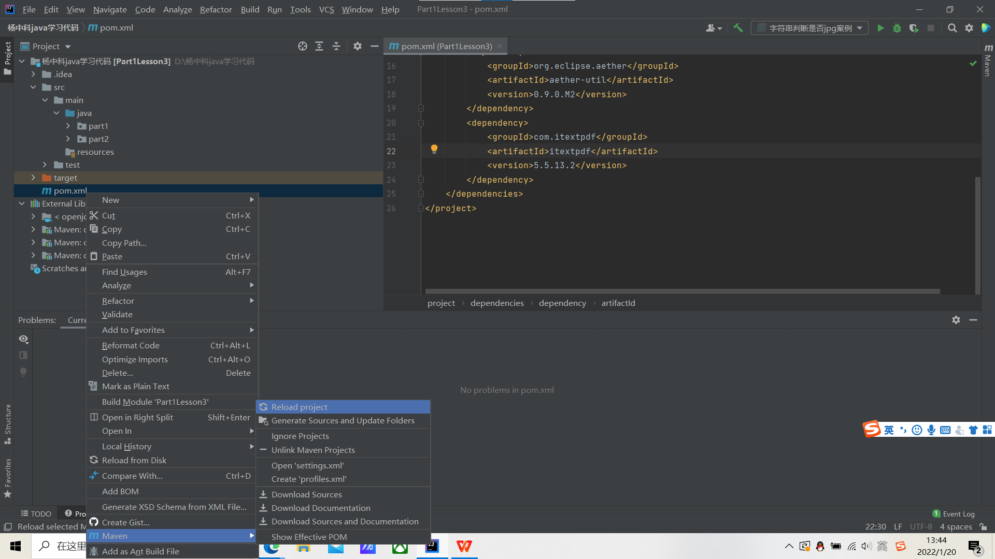Open the run configuration dropdown
995x559 pixels.
click(809, 28)
